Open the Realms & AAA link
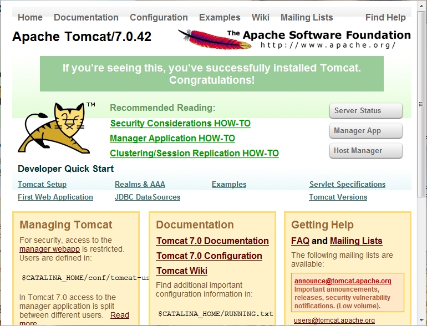Viewport: 427px width, 326px height. point(140,185)
